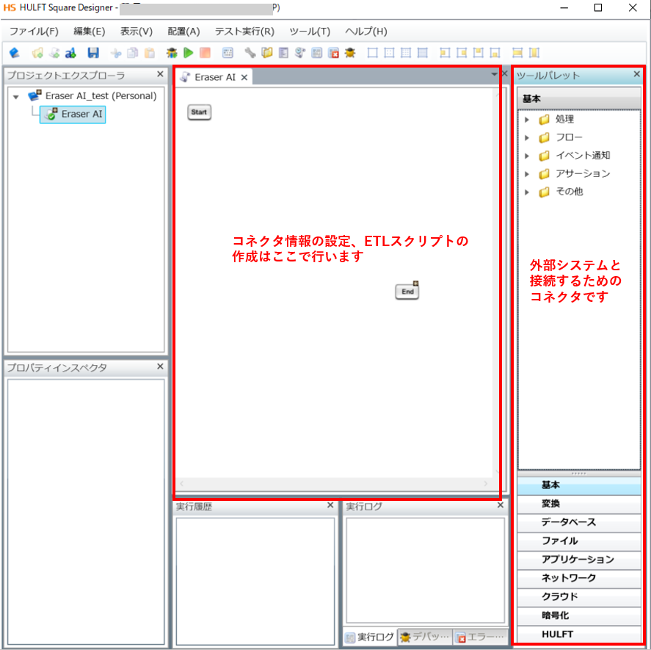Image resolution: width=651 pixels, height=650 pixels.
Task: Select the クラウド palette category
Action: (579, 597)
